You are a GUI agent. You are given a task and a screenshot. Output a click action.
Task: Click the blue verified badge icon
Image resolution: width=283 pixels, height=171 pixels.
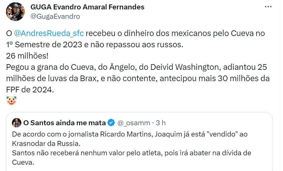tap(111, 122)
